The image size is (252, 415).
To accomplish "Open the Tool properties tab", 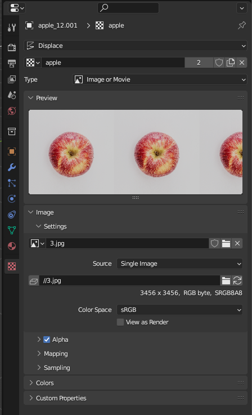I will coord(12,27).
